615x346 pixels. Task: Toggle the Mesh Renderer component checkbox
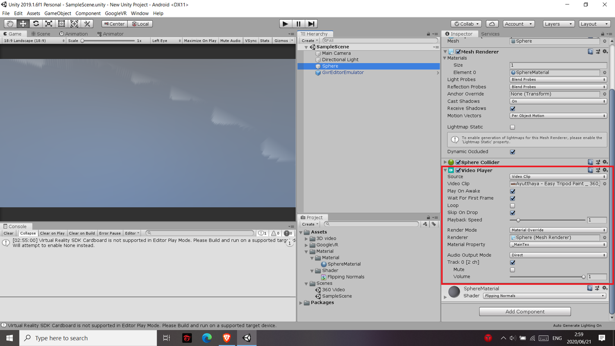tap(458, 52)
